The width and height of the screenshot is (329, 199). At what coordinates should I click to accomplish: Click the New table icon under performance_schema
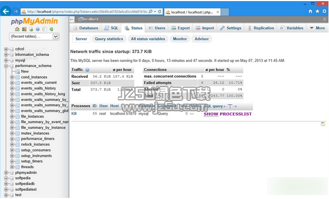click(18, 71)
